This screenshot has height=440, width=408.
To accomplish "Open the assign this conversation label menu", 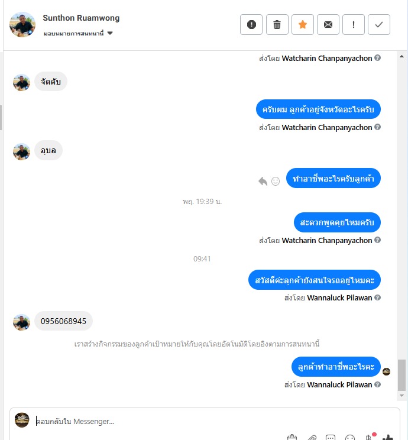I will click(73, 33).
